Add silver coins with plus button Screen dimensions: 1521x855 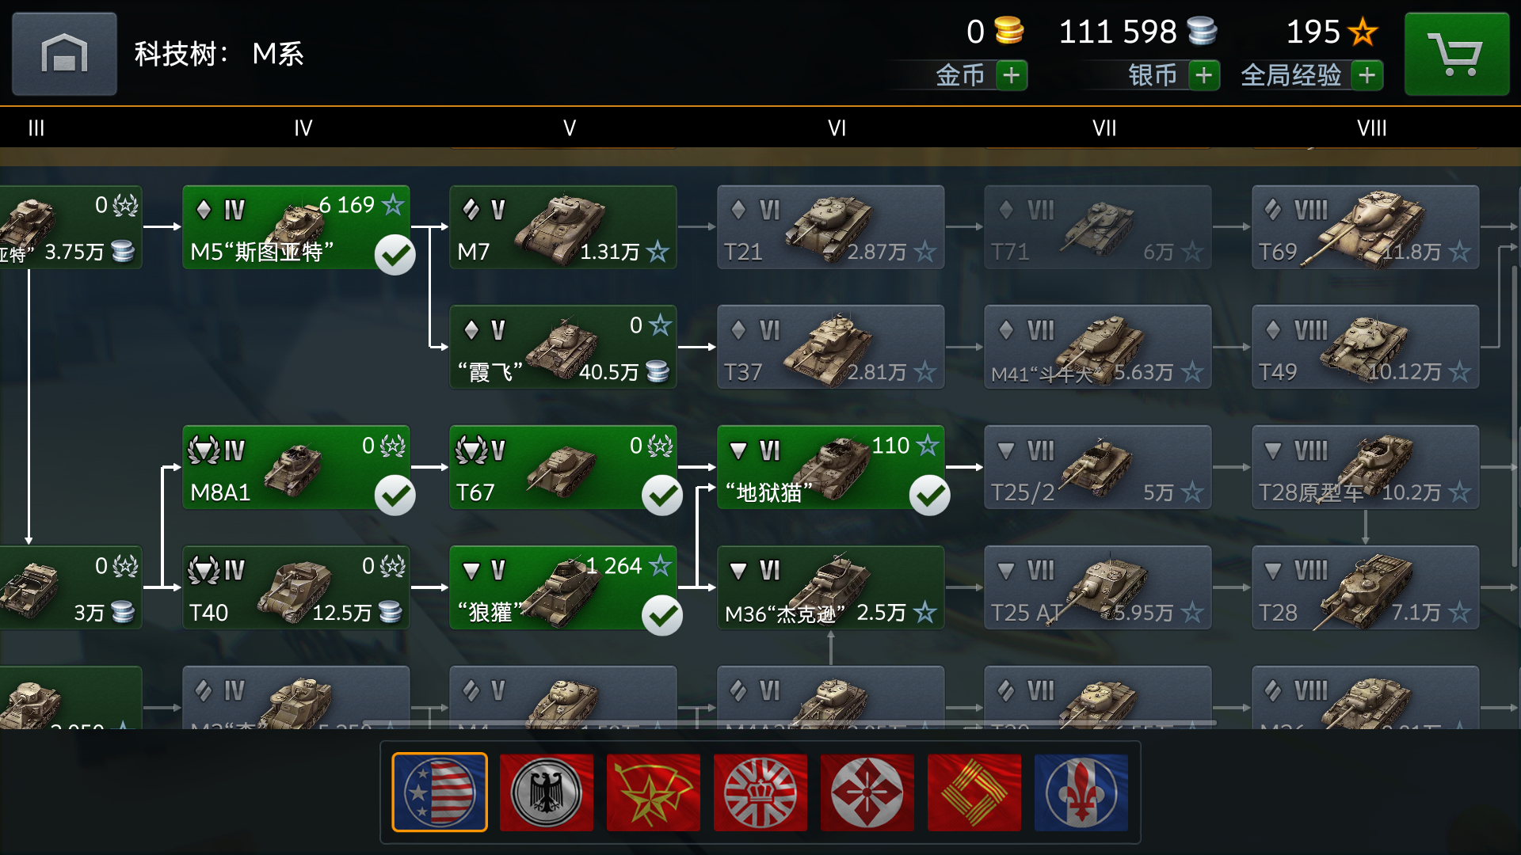point(1204,75)
